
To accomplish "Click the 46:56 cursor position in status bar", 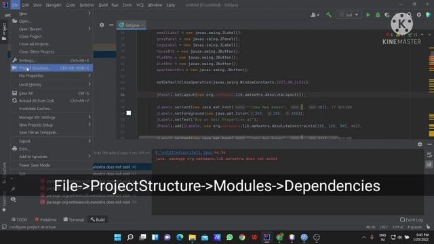I will 371,227.
